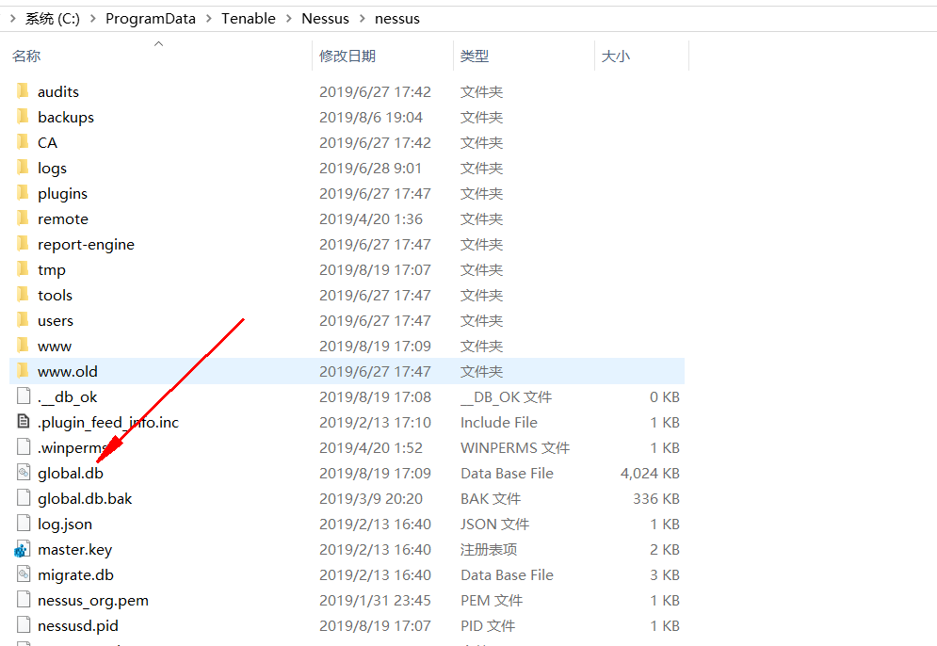
Task: Click the 4,024 KB size value
Action: pos(650,474)
